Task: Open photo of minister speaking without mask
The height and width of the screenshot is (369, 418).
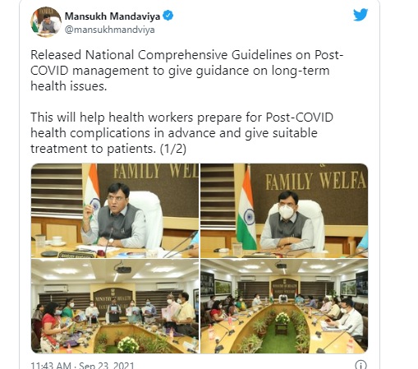Action: 115,210
